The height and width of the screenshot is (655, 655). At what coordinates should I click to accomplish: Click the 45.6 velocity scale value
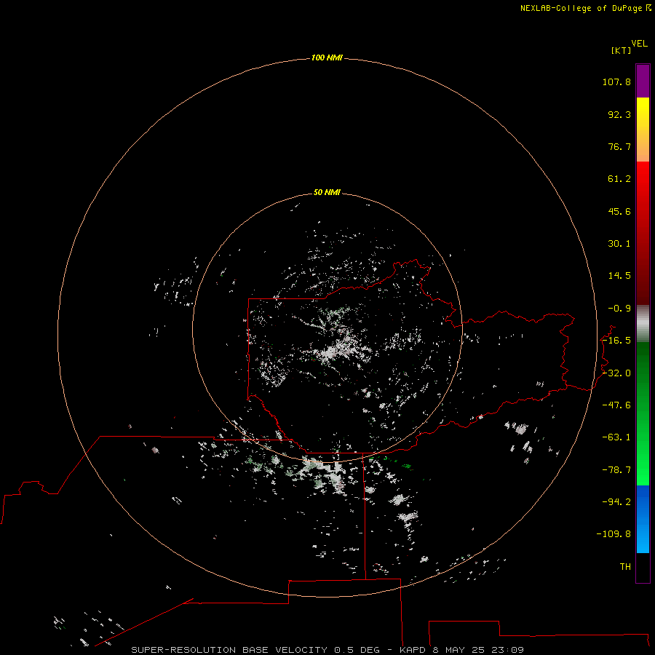tap(619, 211)
